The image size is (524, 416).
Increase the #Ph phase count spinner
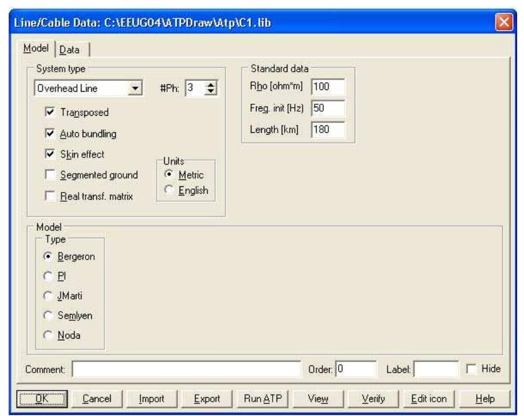tap(210, 85)
